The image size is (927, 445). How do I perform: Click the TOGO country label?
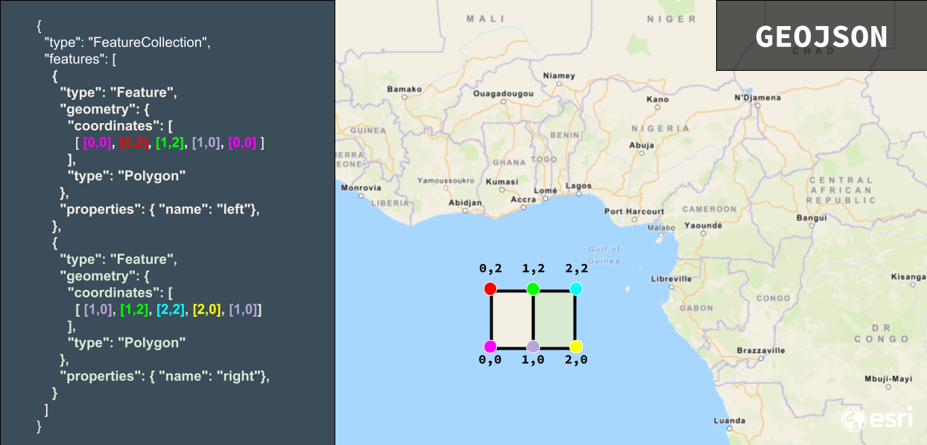545,160
